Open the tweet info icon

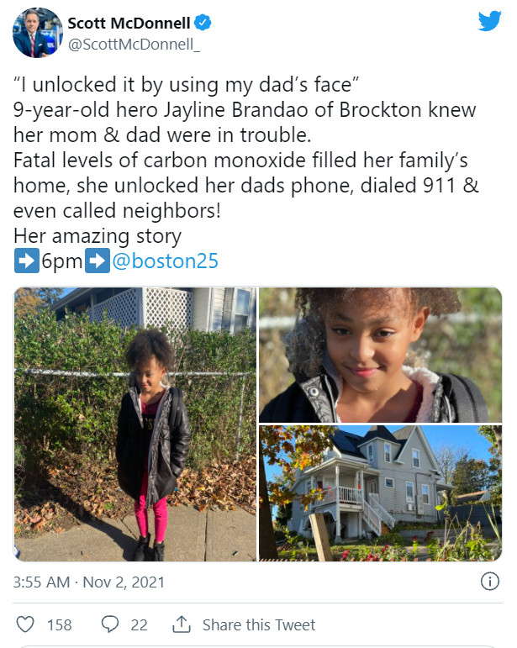(x=489, y=581)
